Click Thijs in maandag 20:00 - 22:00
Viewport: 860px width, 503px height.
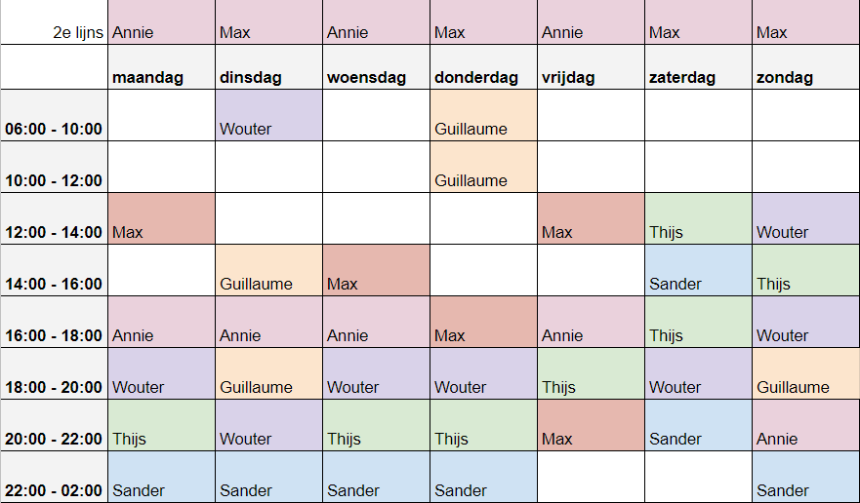tap(161, 426)
